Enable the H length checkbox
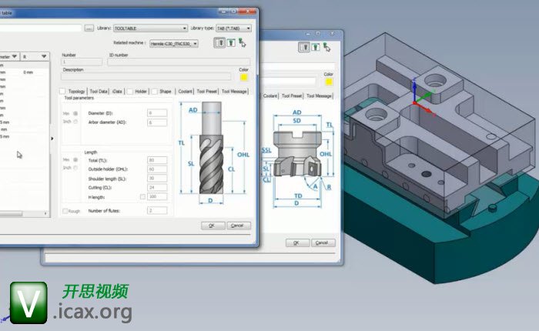Screen dimensions: 539x331 coord(142,196)
